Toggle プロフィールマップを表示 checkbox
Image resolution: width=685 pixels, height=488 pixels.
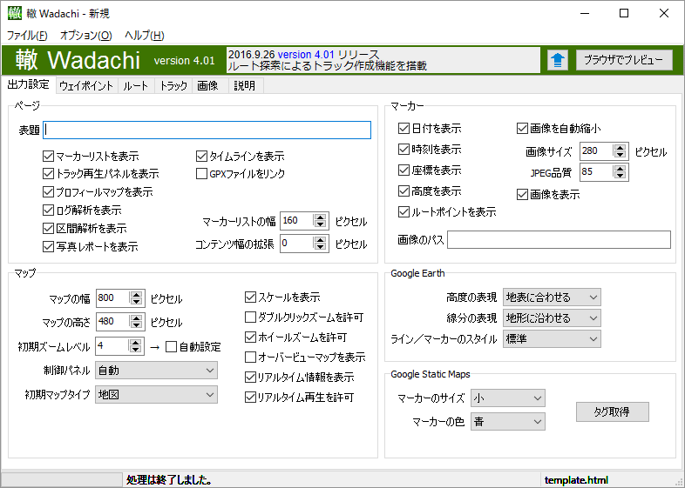pyautogui.click(x=48, y=192)
